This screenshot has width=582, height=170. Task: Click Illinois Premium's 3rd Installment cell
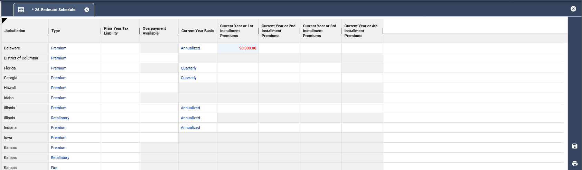321,108
